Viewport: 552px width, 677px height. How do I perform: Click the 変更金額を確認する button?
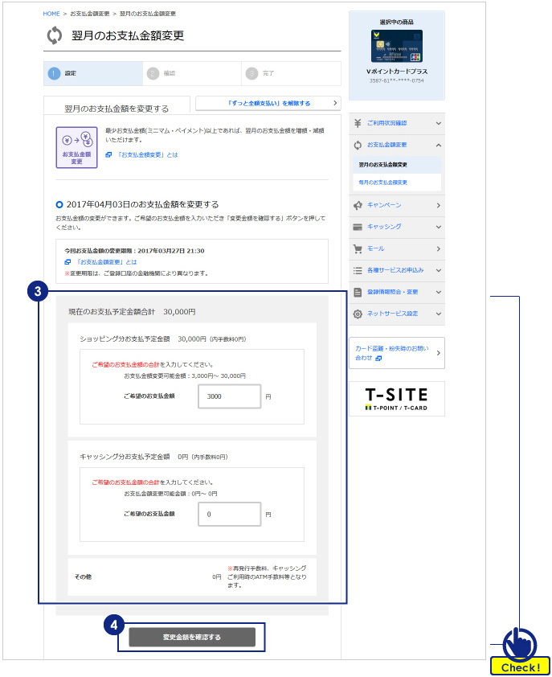click(192, 637)
